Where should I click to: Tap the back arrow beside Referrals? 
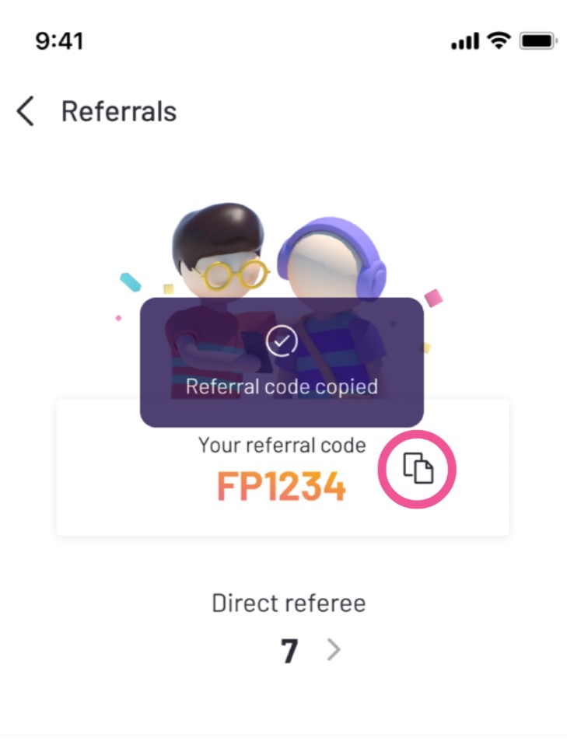26,110
